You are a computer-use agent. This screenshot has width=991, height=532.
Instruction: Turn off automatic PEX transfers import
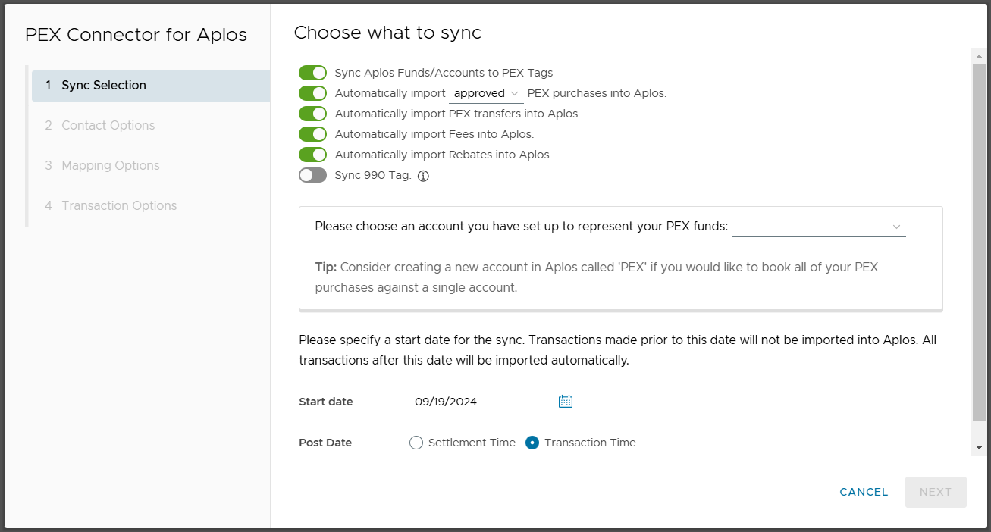point(312,114)
